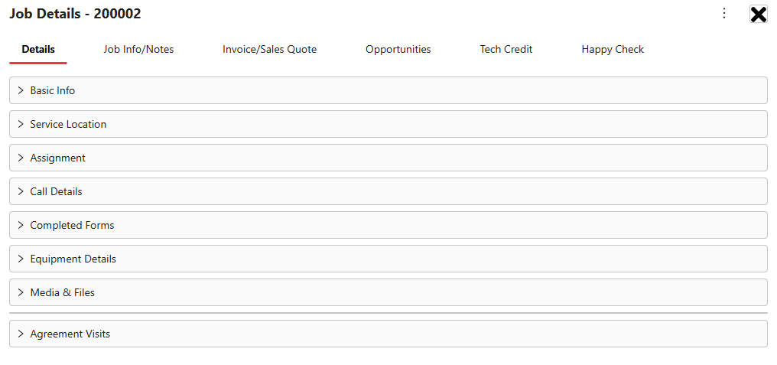Select the Tech Credit tab
777x365 pixels.
(506, 50)
